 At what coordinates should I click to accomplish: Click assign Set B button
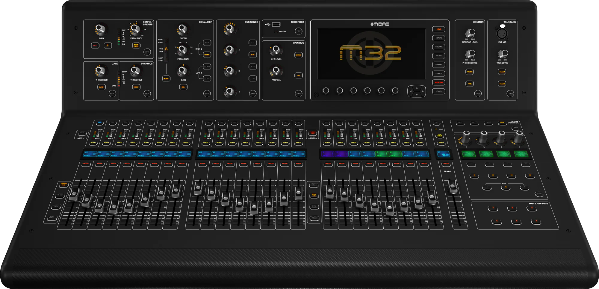(506, 187)
